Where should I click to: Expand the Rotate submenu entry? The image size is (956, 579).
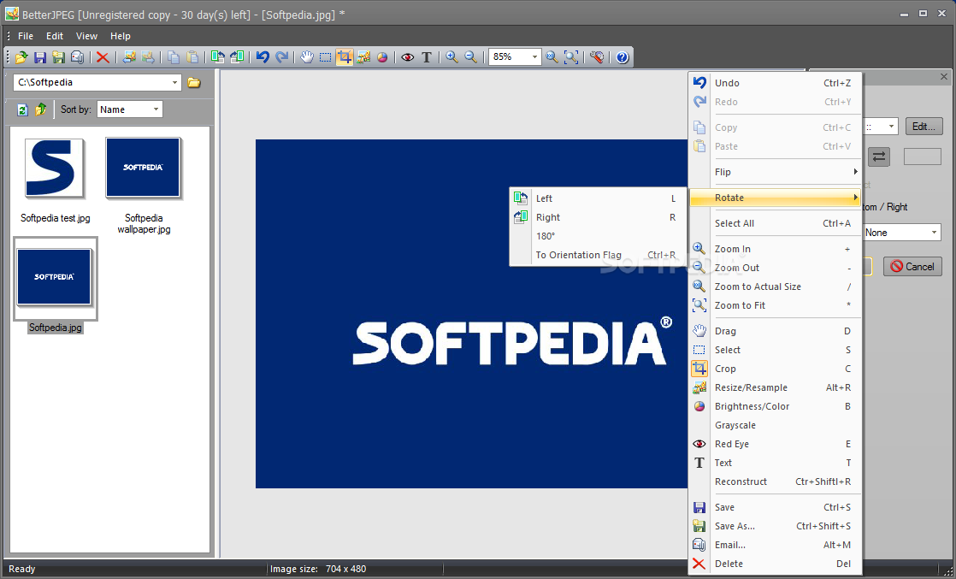tap(775, 198)
